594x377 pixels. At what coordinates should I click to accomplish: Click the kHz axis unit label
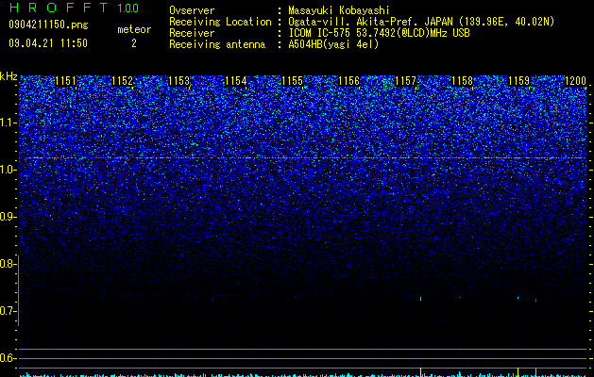click(x=8, y=76)
